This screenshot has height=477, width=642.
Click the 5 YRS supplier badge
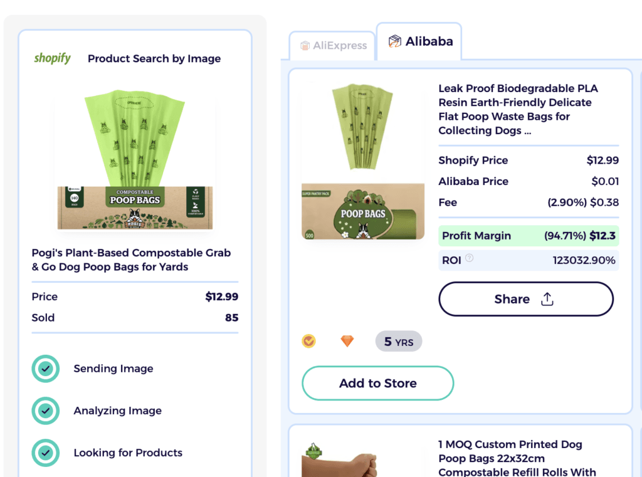(398, 341)
